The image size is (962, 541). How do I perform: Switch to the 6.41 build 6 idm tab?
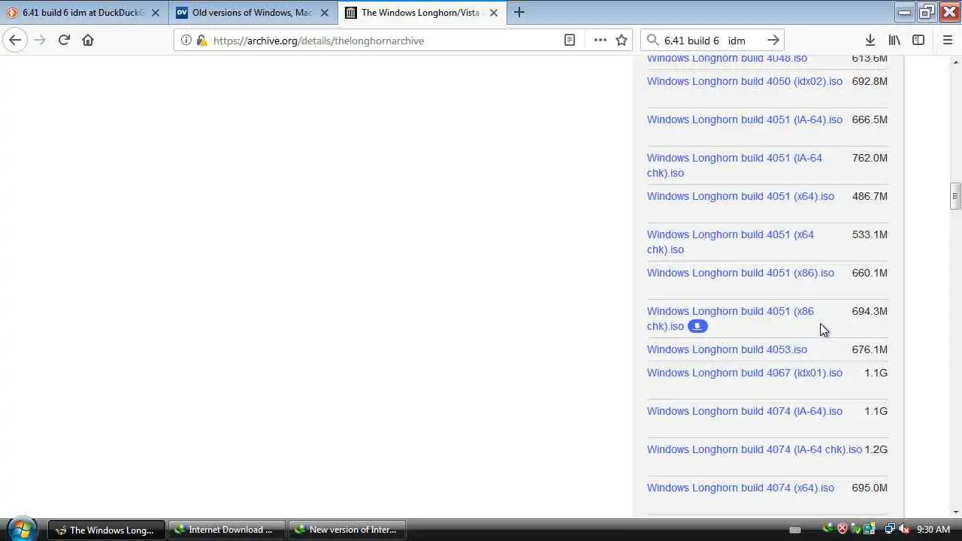coord(84,13)
